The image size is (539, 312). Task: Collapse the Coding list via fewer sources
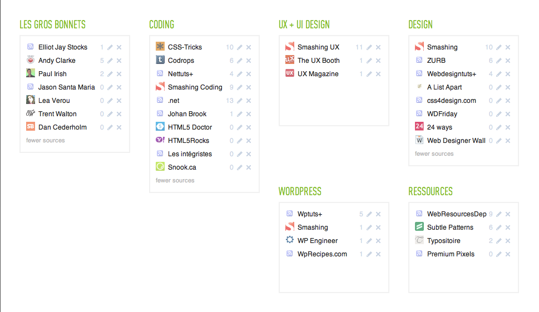(175, 180)
